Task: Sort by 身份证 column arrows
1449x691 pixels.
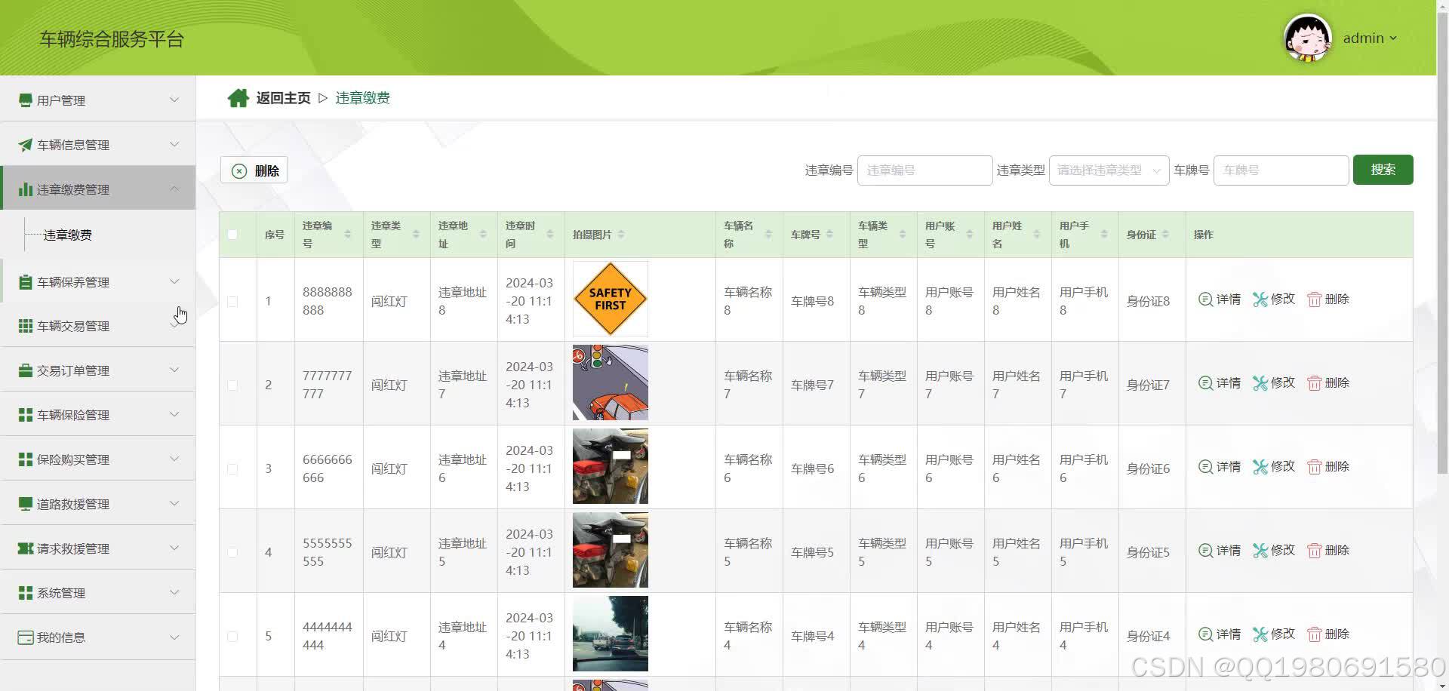Action: click(x=1165, y=235)
